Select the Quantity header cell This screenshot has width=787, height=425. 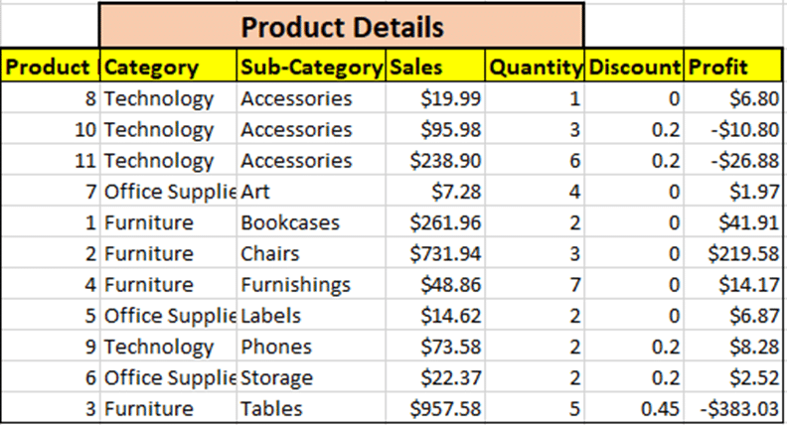coord(535,66)
